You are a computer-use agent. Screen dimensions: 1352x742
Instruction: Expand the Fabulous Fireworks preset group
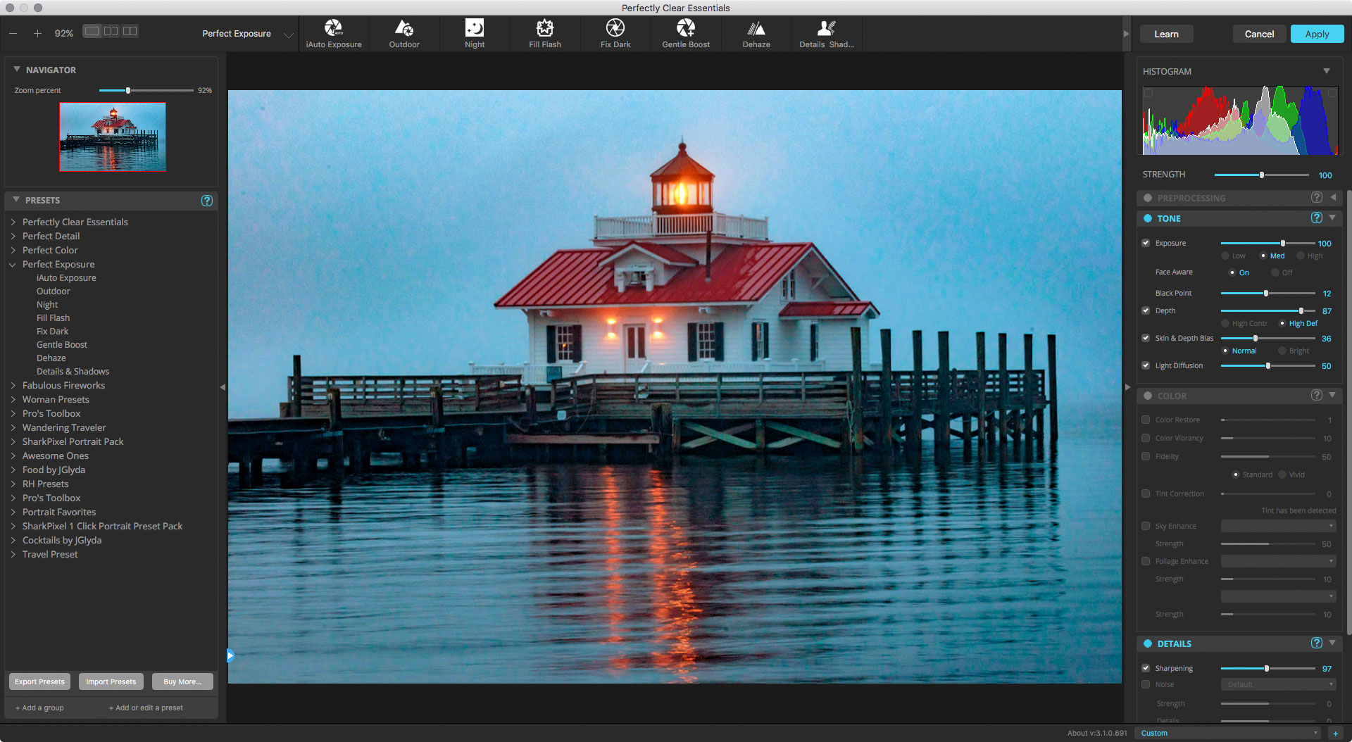(x=13, y=385)
